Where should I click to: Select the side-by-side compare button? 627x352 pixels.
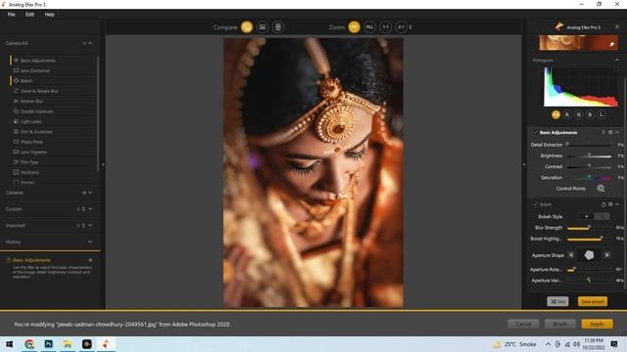point(278,27)
